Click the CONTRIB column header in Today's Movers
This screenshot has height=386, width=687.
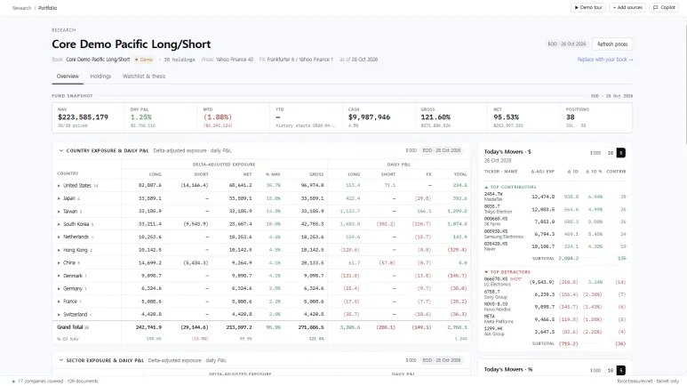(616, 172)
